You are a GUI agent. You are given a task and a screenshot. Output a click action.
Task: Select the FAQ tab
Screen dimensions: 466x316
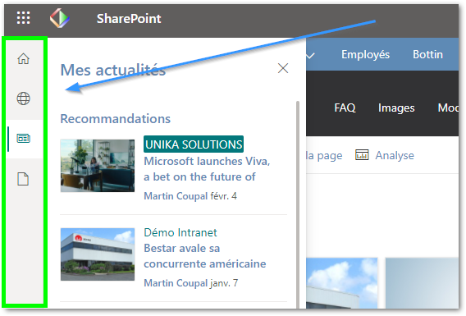(345, 108)
